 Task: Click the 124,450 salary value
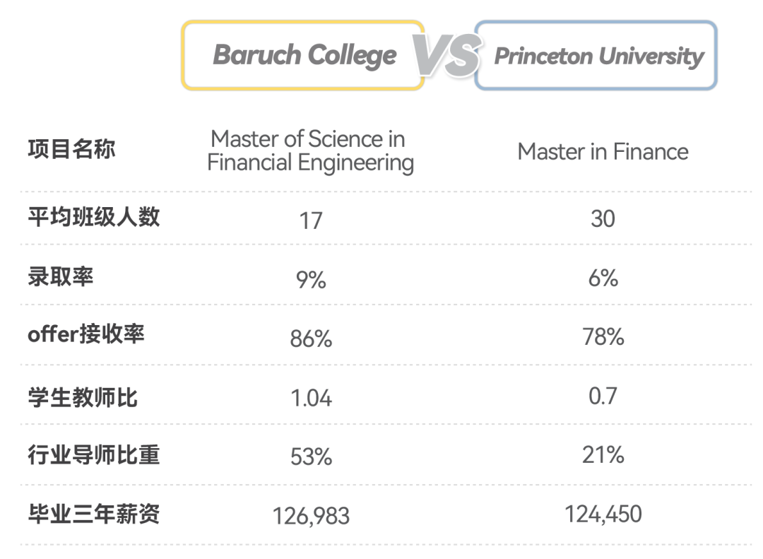603,514
